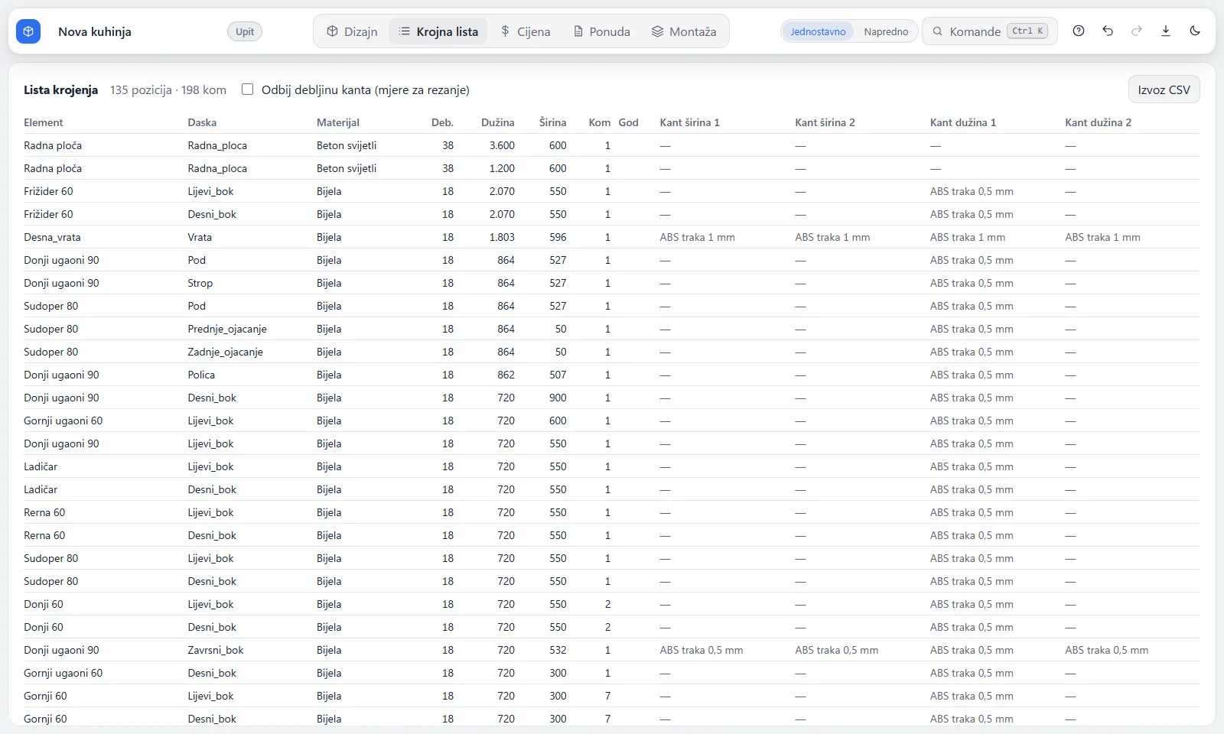Click the Gornji ugaoni 60 Lijevi_bok row
1224x734 pixels.
[x=612, y=421]
